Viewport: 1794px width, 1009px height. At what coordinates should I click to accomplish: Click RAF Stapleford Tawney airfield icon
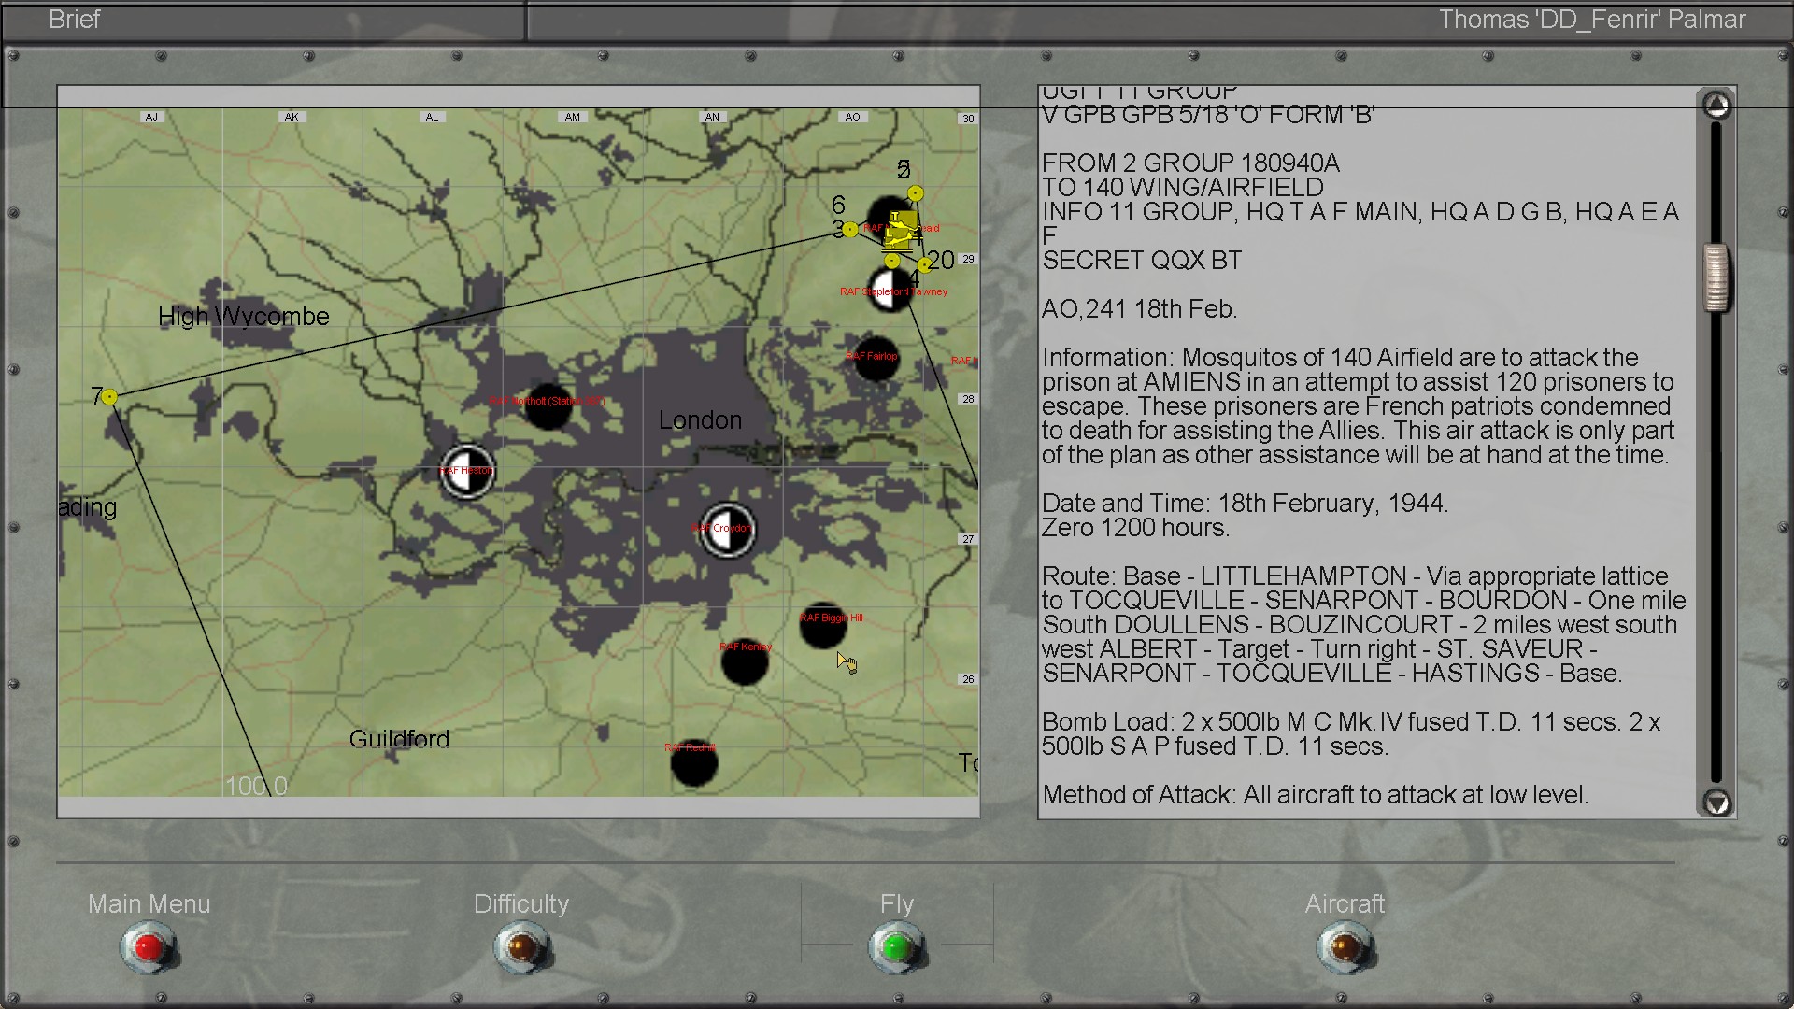[x=890, y=289]
